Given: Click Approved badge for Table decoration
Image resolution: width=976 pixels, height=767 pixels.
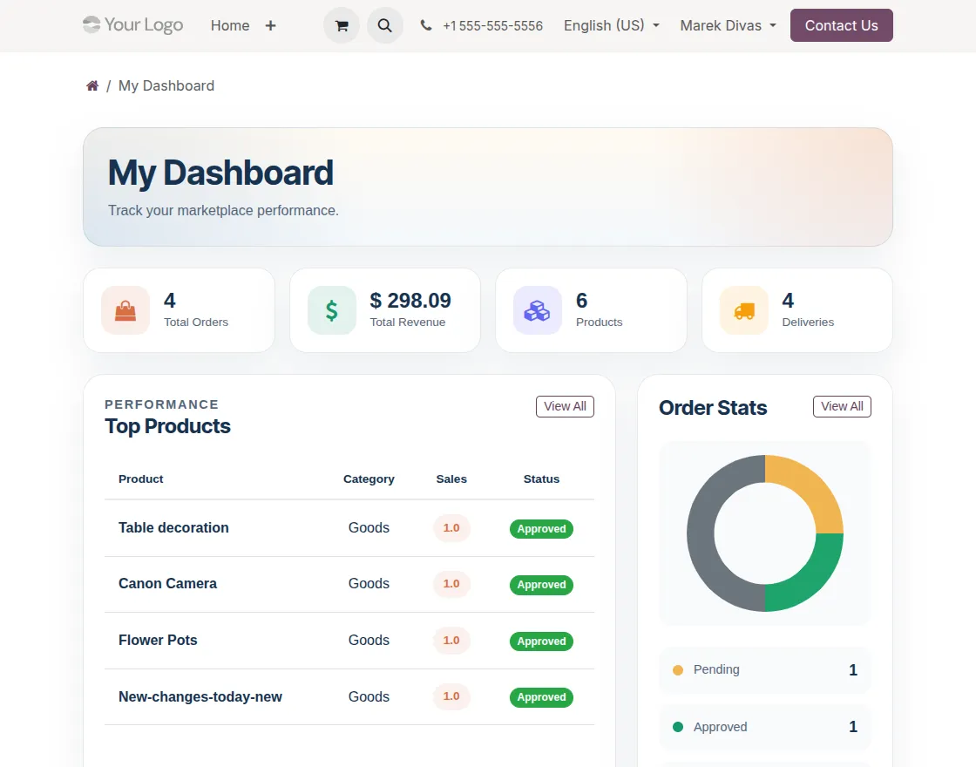Looking at the screenshot, I should point(541,528).
